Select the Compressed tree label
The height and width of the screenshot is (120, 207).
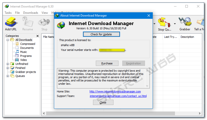tap(27, 44)
